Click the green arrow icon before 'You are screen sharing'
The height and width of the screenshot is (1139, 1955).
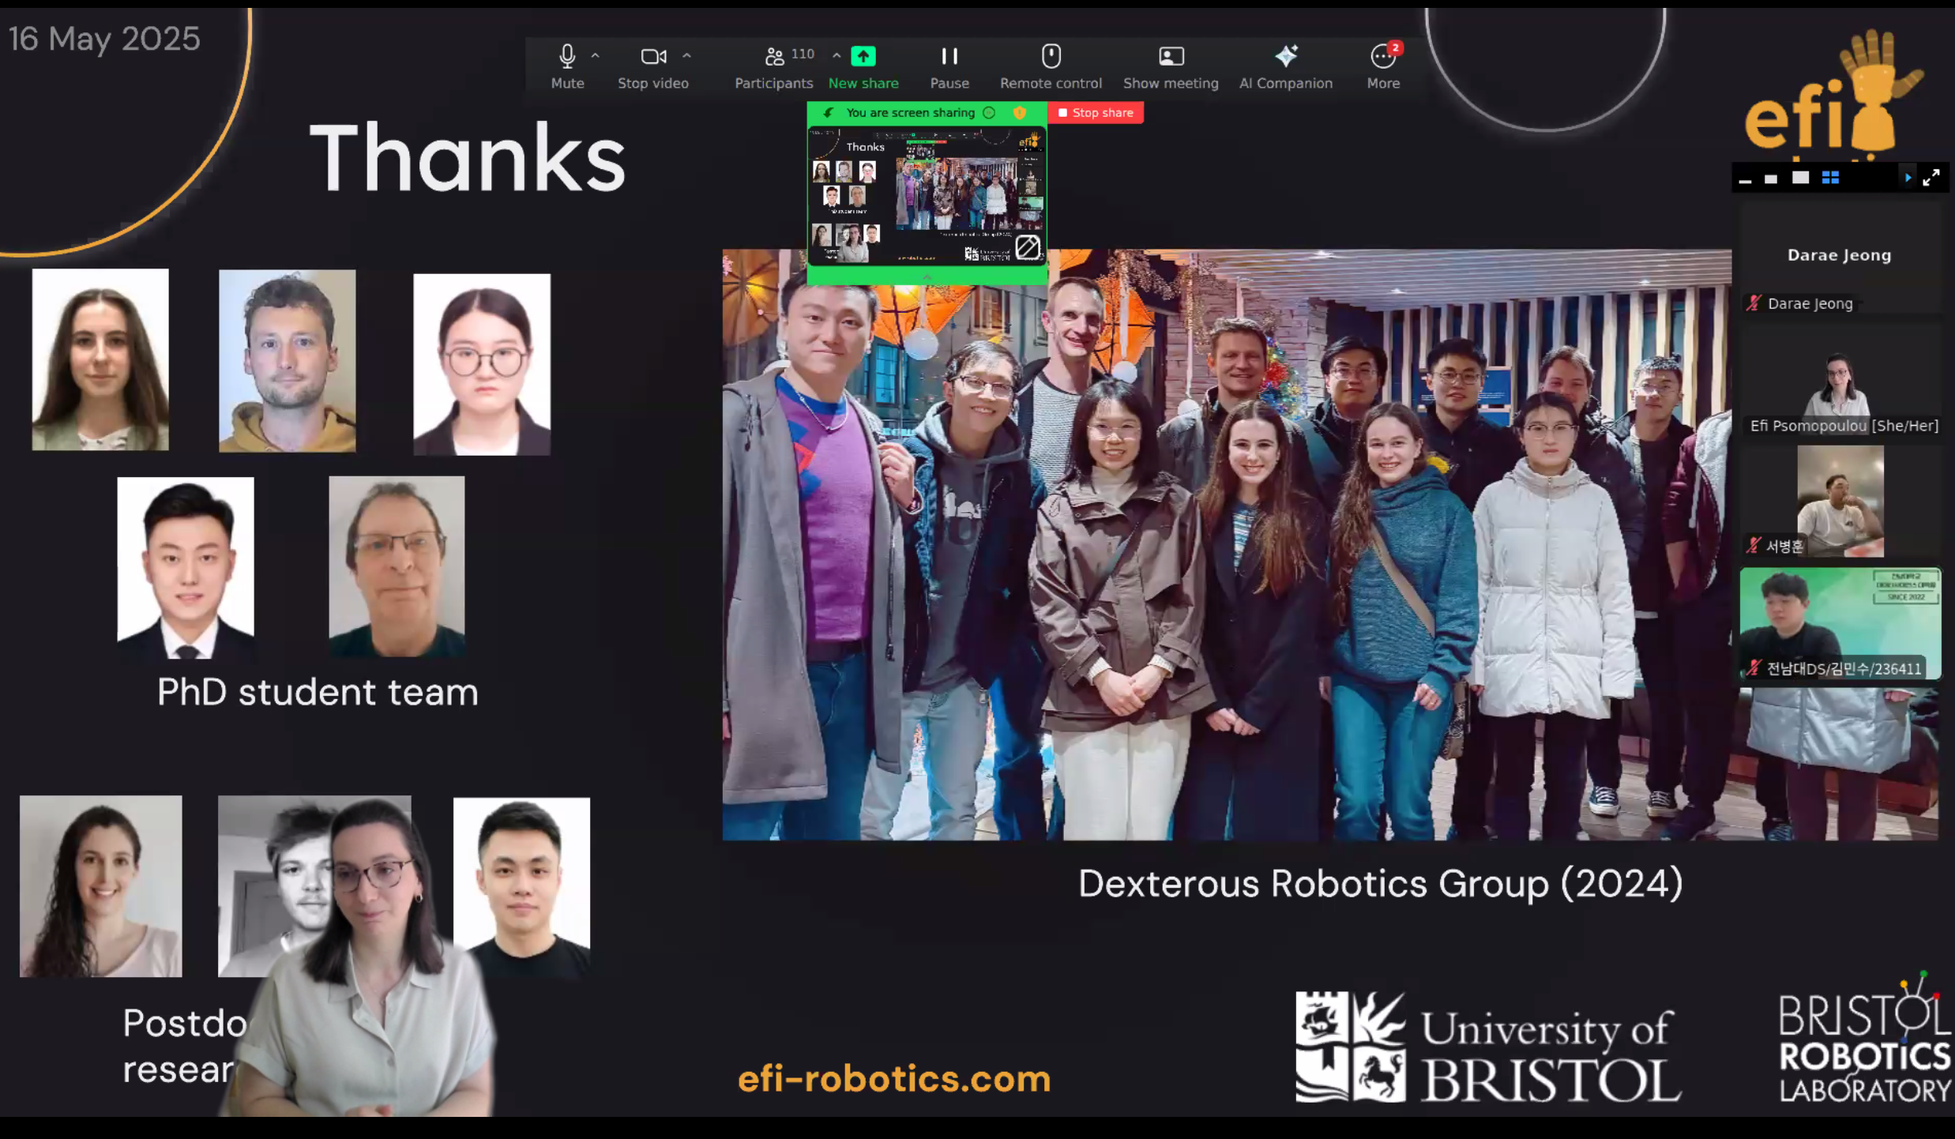[828, 113]
